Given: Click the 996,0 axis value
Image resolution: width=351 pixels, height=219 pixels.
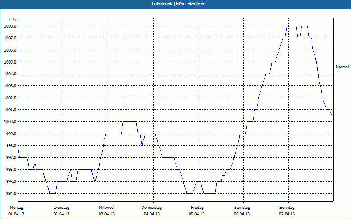Looking at the screenshot, I should point(11,170).
